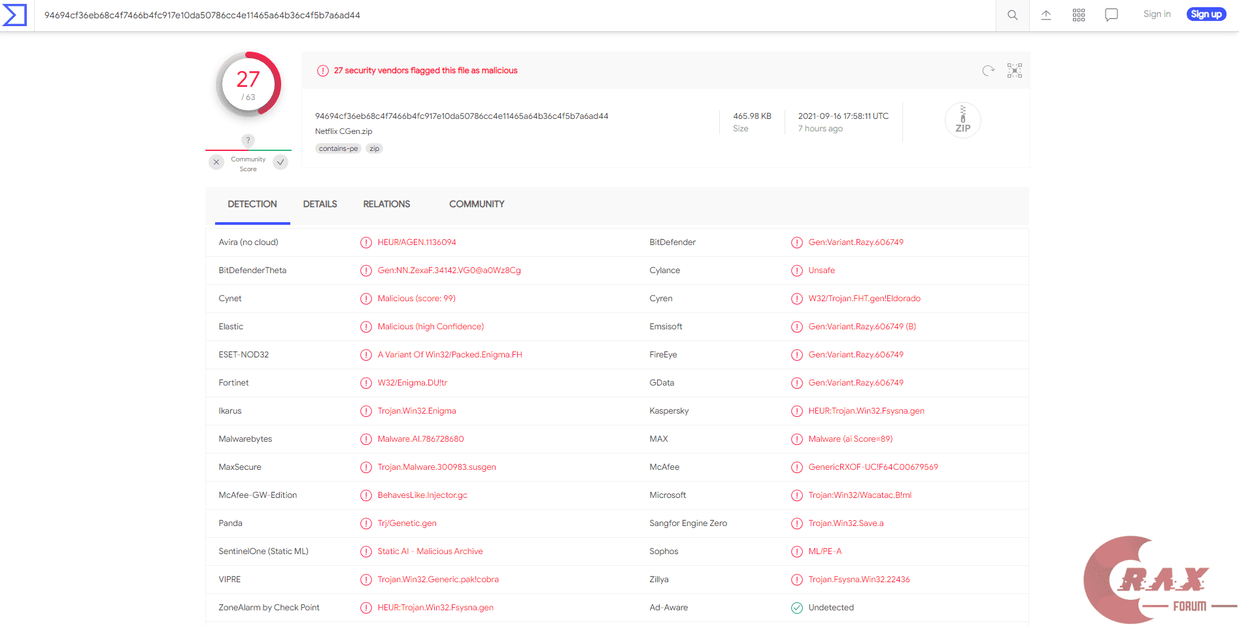1239x626 pixels.
Task: Click the warning icon for Panda detection
Action: pos(366,523)
